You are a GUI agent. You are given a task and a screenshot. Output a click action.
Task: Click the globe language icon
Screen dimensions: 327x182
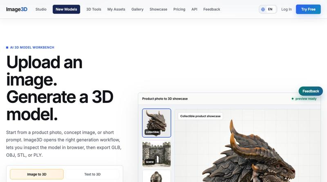coord(263,9)
